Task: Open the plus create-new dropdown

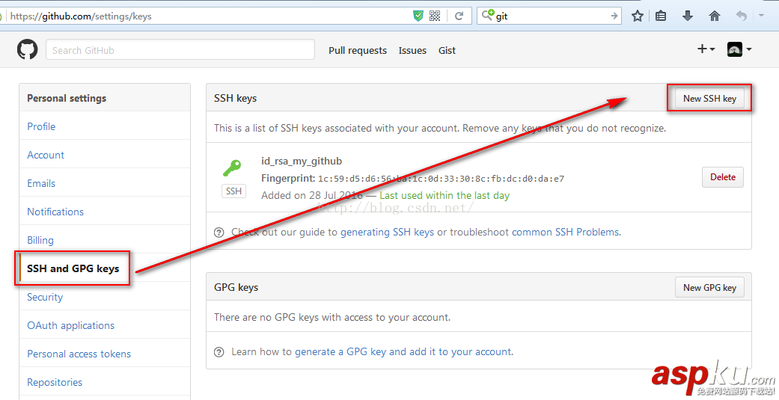Action: [706, 49]
